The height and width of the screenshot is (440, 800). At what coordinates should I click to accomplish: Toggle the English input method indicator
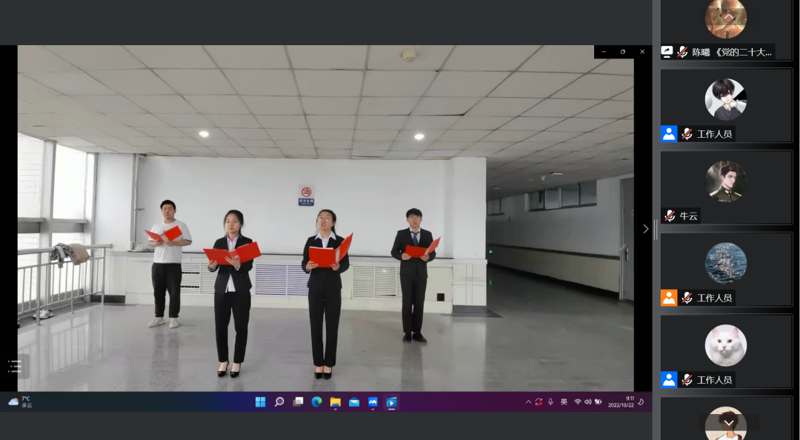point(564,402)
